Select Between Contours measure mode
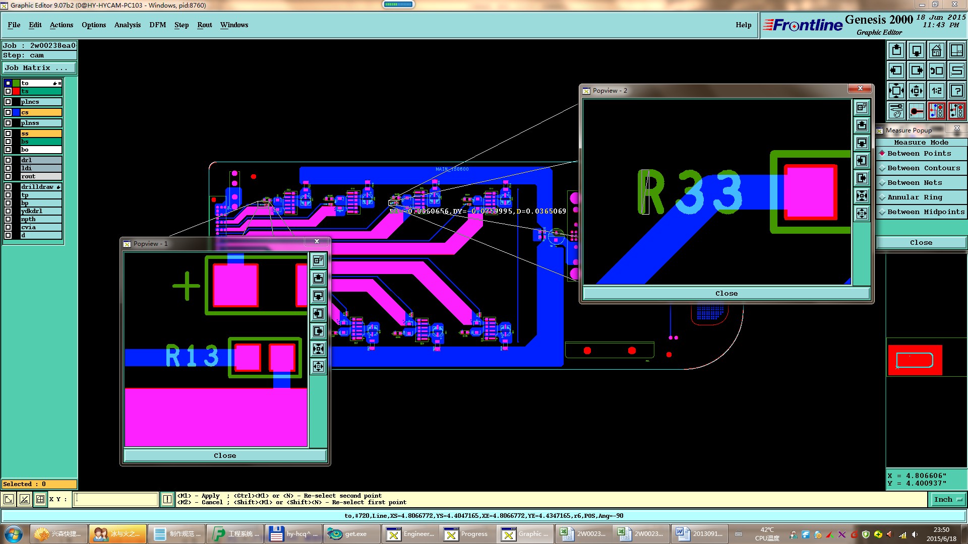Viewport: 968px width, 544px height. (x=921, y=168)
